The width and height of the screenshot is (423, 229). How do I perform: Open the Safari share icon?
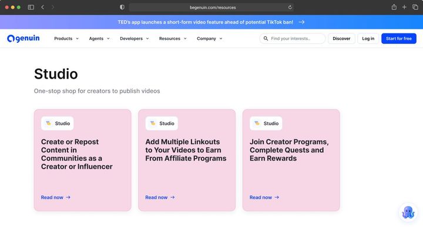click(394, 7)
